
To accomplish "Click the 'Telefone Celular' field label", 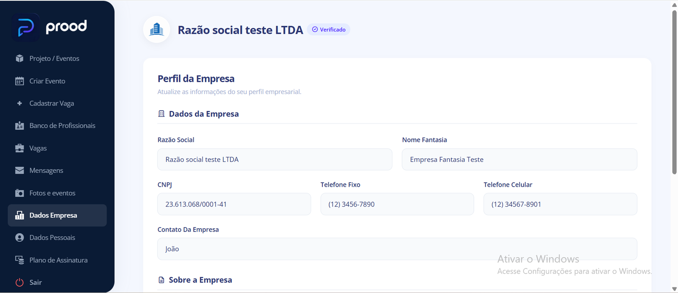I will coord(508,185).
